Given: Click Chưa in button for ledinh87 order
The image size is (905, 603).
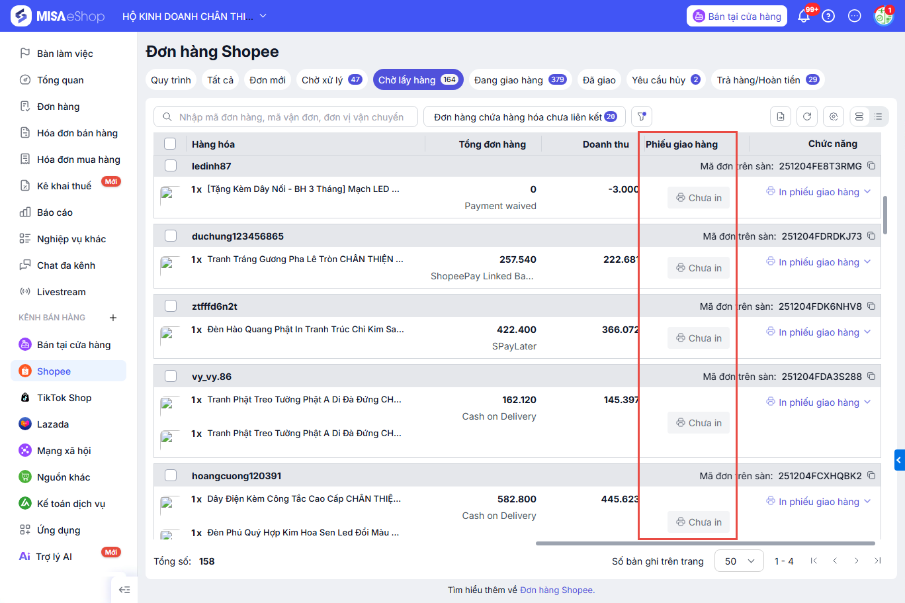Looking at the screenshot, I should coord(699,198).
